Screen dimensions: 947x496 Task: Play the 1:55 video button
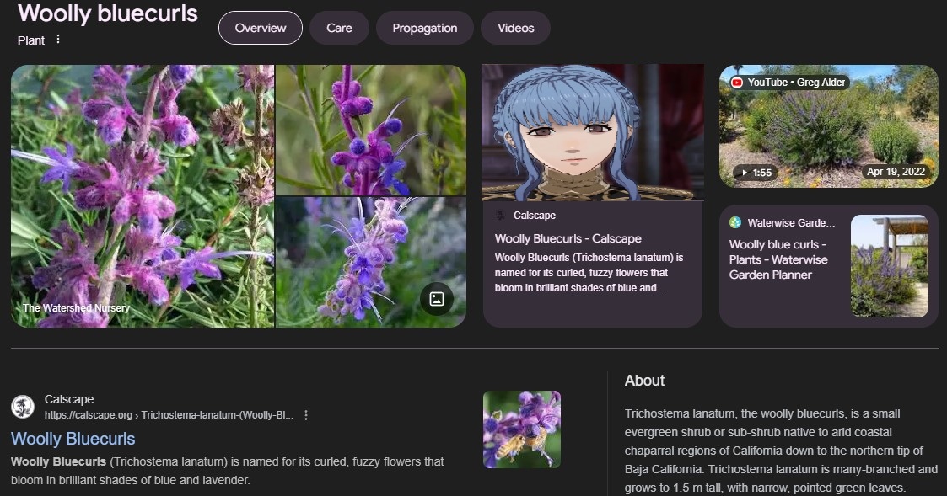tap(756, 173)
